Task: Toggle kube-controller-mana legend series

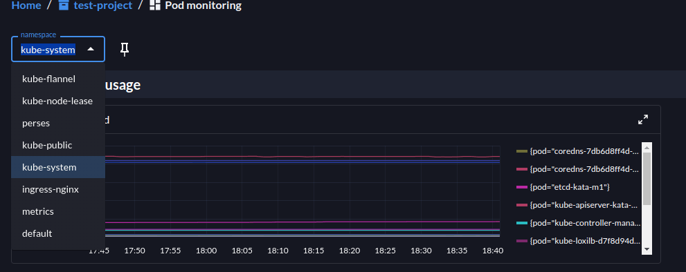Action: pos(579,223)
